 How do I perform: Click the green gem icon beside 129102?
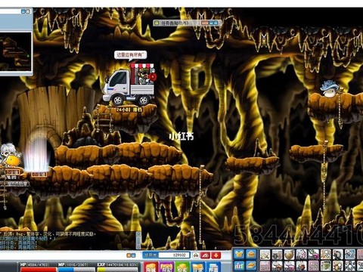(x=196, y=255)
